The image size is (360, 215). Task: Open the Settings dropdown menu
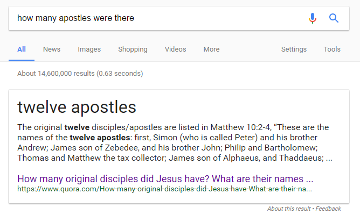[x=294, y=49]
